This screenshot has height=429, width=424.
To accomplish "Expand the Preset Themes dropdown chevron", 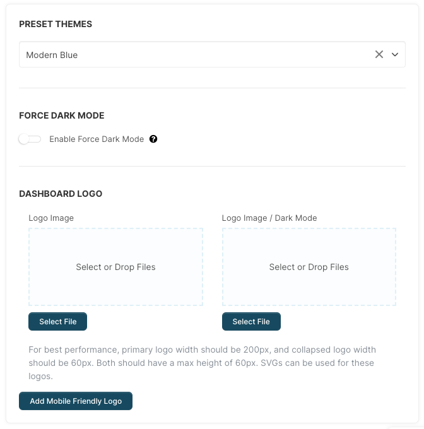I will 395,54.
